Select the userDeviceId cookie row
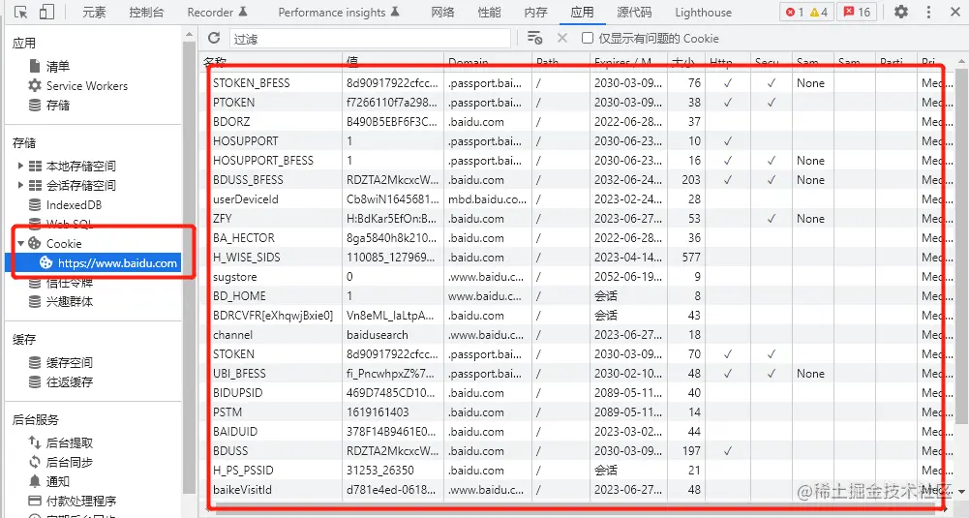Image resolution: width=969 pixels, height=518 pixels. [x=575, y=199]
